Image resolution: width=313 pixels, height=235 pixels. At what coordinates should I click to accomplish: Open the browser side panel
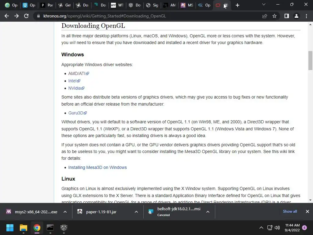(x=287, y=16)
